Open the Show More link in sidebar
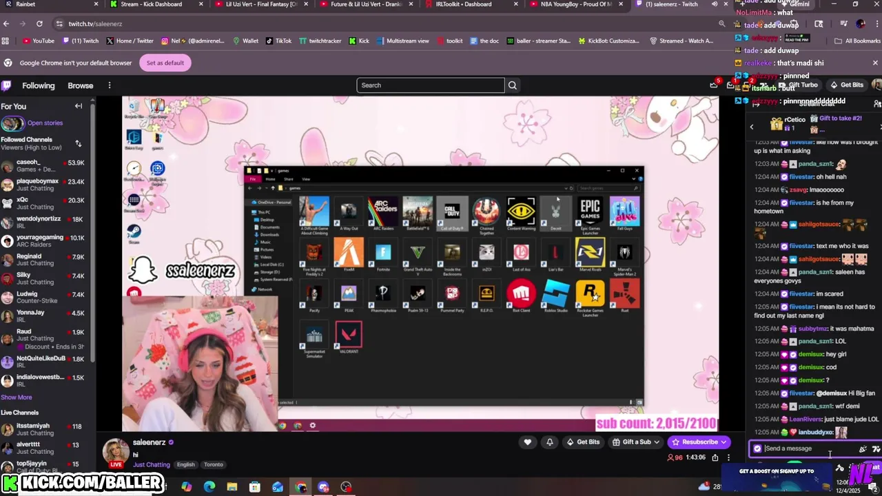Viewport: 882px width, 496px height. coord(17,397)
